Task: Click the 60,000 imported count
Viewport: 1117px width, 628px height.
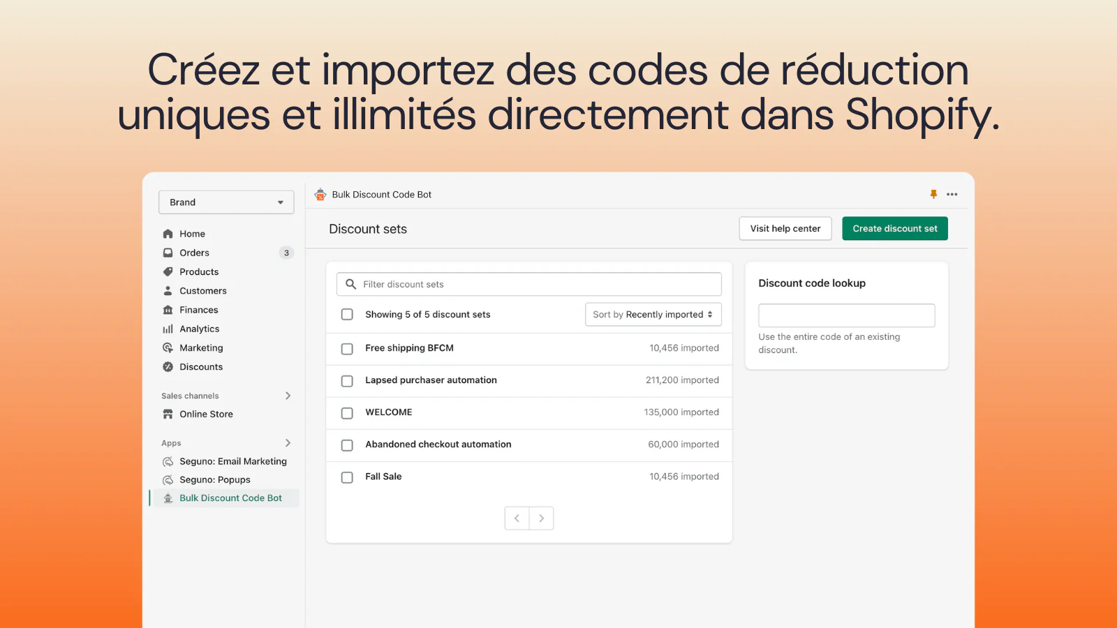Action: tap(683, 444)
